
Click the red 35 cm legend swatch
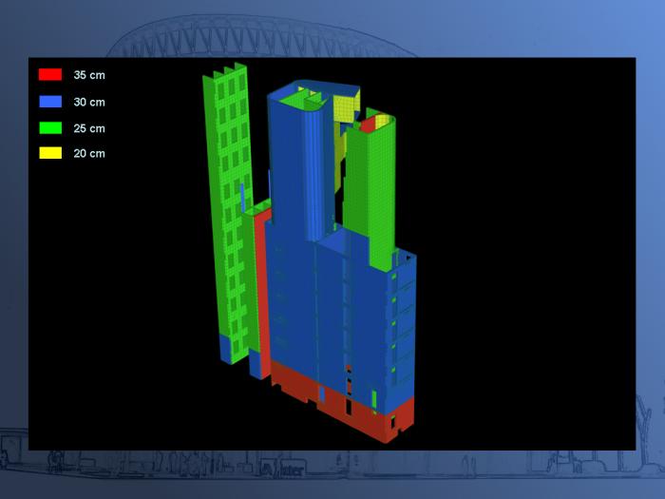tap(50, 74)
